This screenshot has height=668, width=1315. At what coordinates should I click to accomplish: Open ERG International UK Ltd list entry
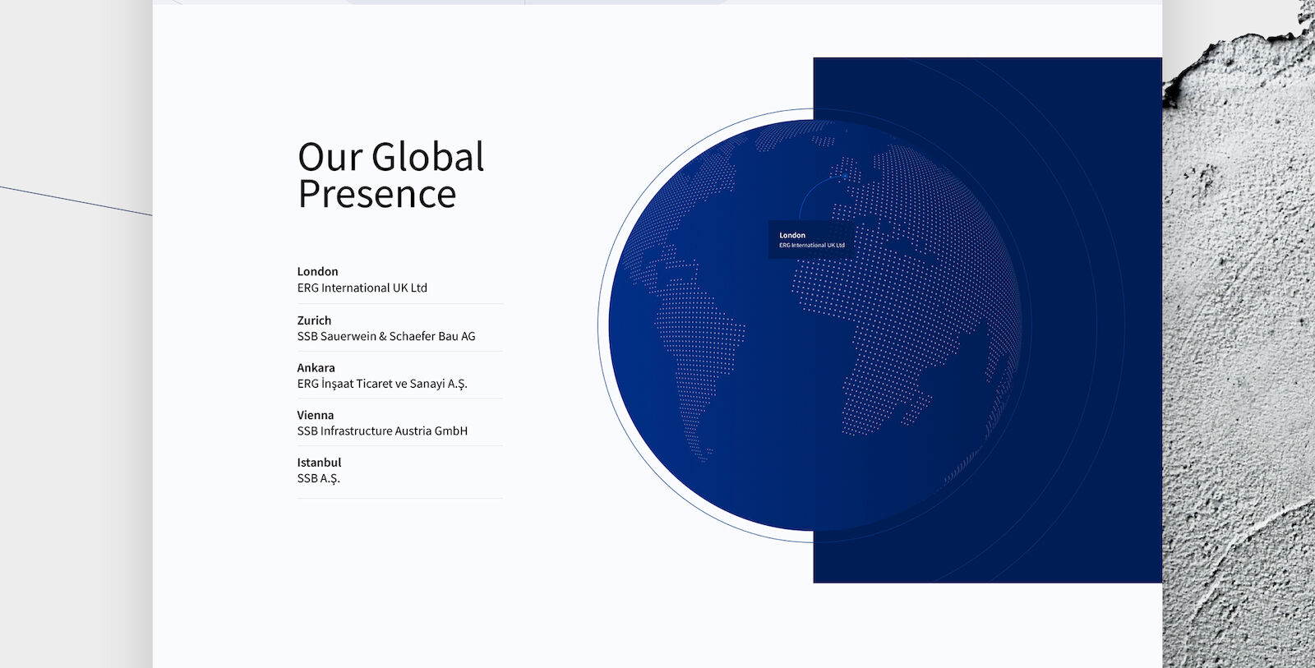coord(362,288)
